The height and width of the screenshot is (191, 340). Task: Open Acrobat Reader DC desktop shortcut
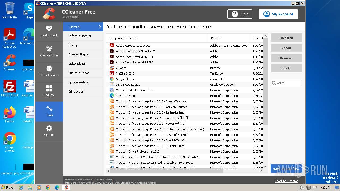tap(10, 38)
